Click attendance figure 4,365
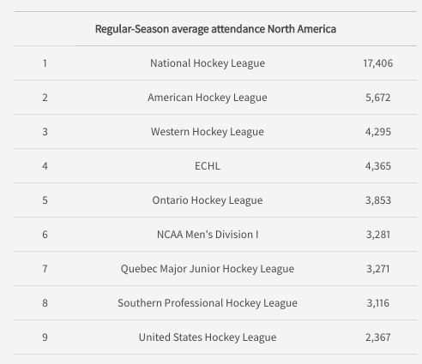The image size is (422, 364). 378,166
